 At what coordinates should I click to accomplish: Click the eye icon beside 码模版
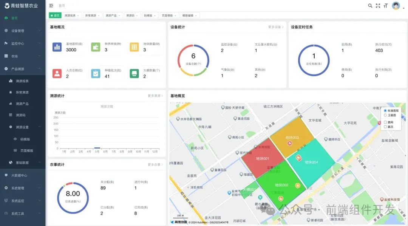[15, 139]
